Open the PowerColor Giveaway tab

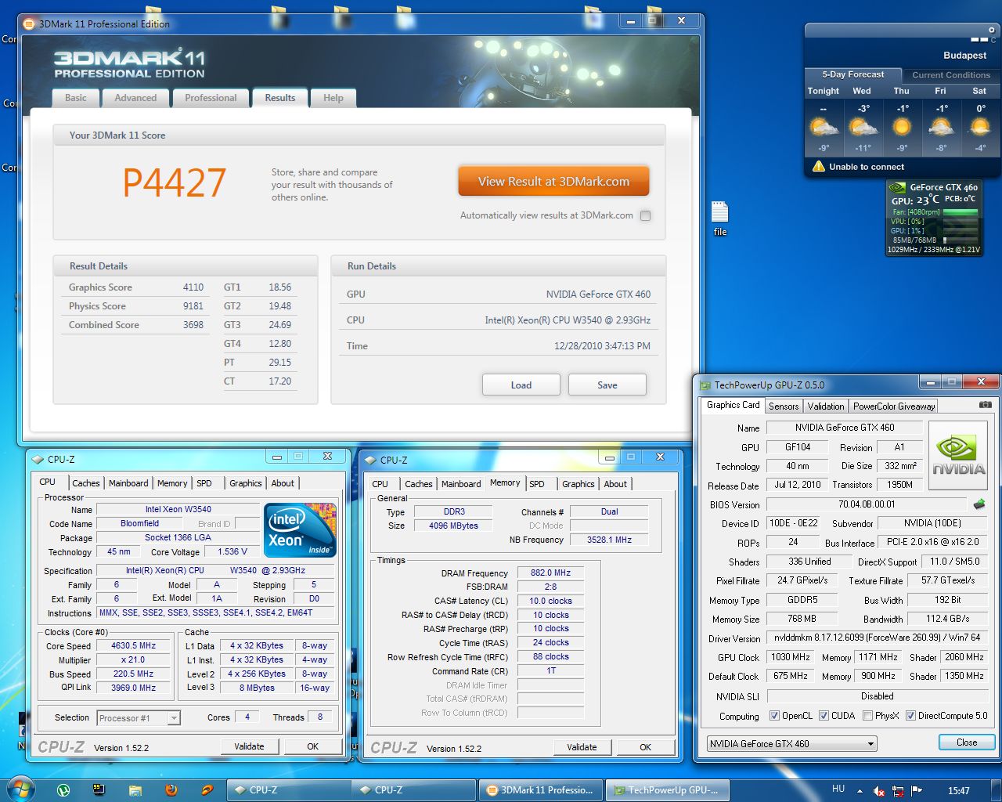[x=894, y=406]
